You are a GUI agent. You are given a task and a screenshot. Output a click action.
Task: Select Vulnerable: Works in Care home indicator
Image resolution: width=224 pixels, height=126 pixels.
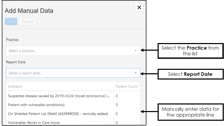[34, 123]
